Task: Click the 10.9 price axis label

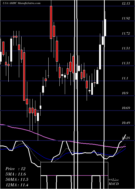Action: 125,93
